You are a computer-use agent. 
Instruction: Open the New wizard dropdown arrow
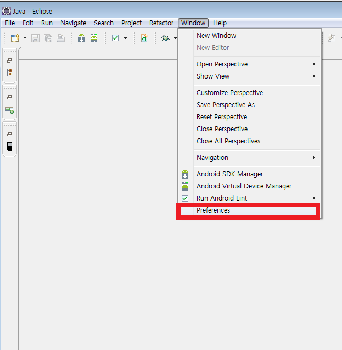coord(25,38)
